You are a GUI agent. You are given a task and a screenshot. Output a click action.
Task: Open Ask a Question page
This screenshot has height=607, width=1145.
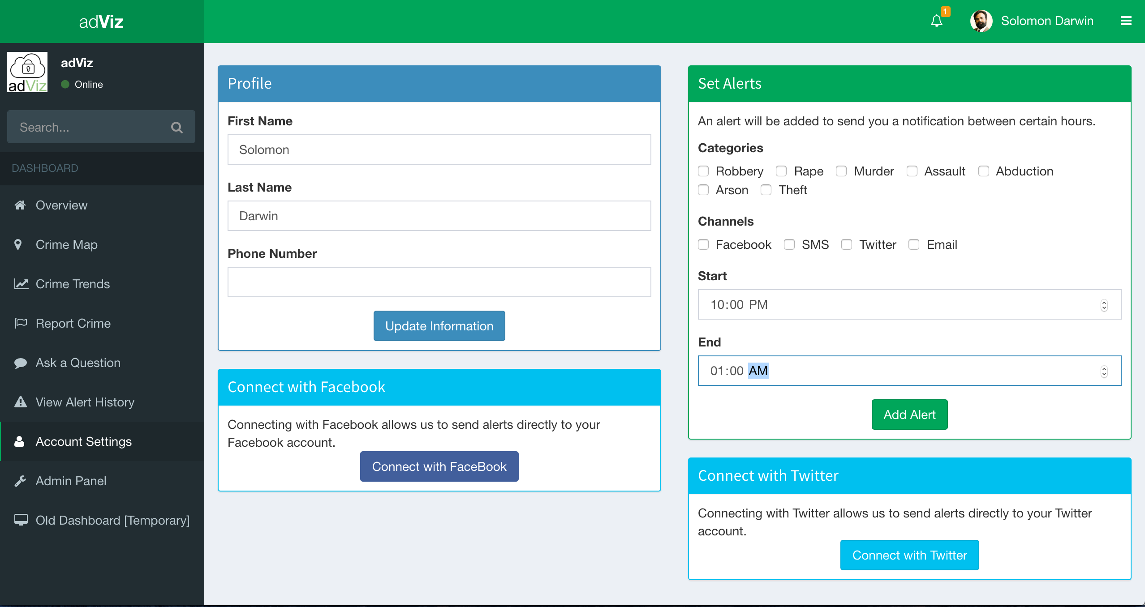(x=102, y=363)
